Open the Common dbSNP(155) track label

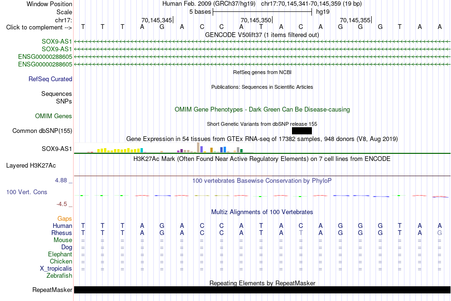(42, 131)
